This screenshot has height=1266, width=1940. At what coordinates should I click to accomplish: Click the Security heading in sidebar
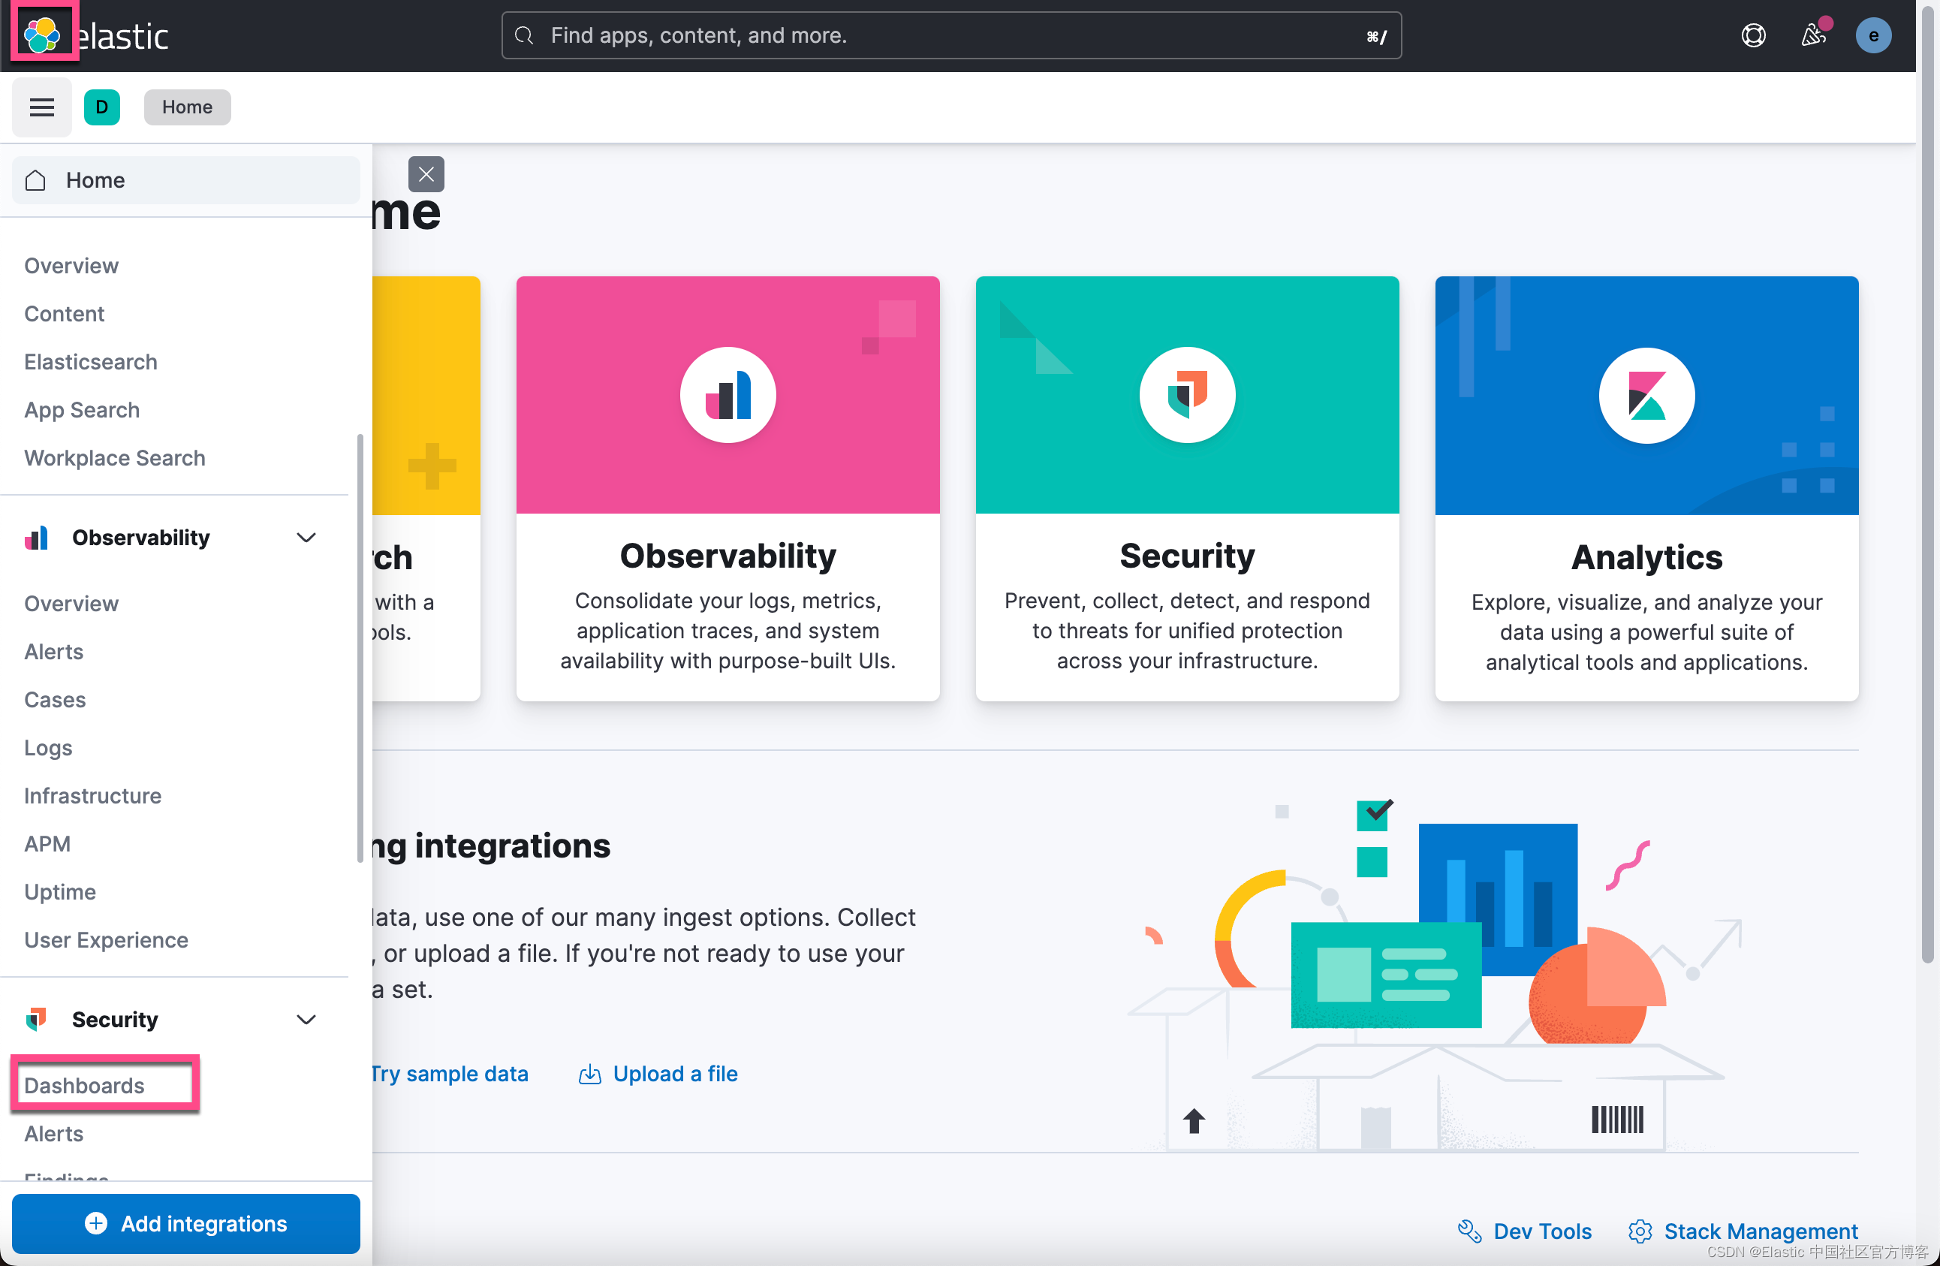pyautogui.click(x=115, y=1019)
